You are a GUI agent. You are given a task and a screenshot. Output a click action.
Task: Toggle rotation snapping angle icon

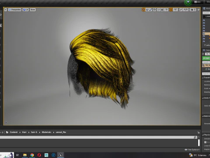171,10
